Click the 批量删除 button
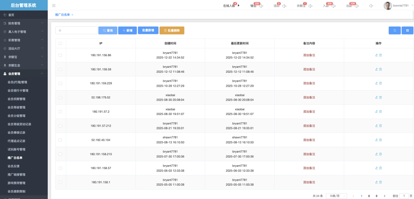Screen dimensions: 414x199 172,30
